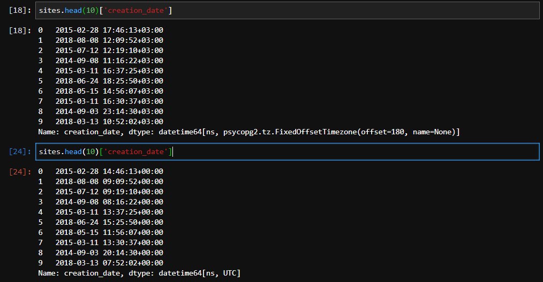Place cursor on 'sites' in first cell

point(49,10)
